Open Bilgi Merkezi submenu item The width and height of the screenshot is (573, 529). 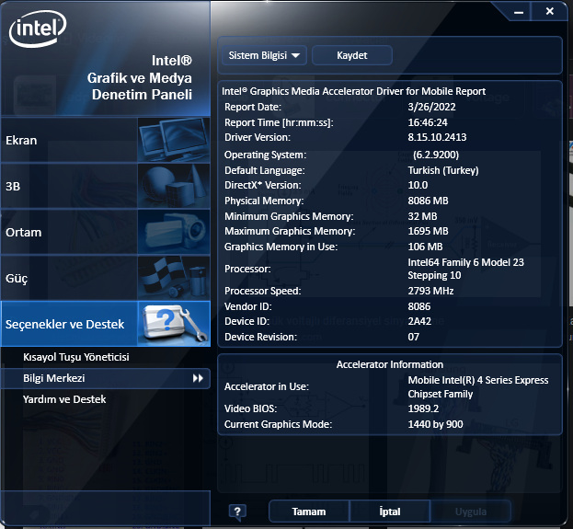tap(106, 378)
